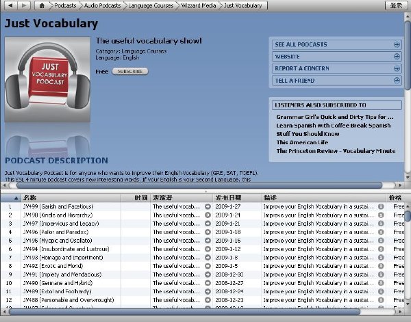Go forward with the right arrow button
The height and width of the screenshot is (322, 411).
[24, 5]
